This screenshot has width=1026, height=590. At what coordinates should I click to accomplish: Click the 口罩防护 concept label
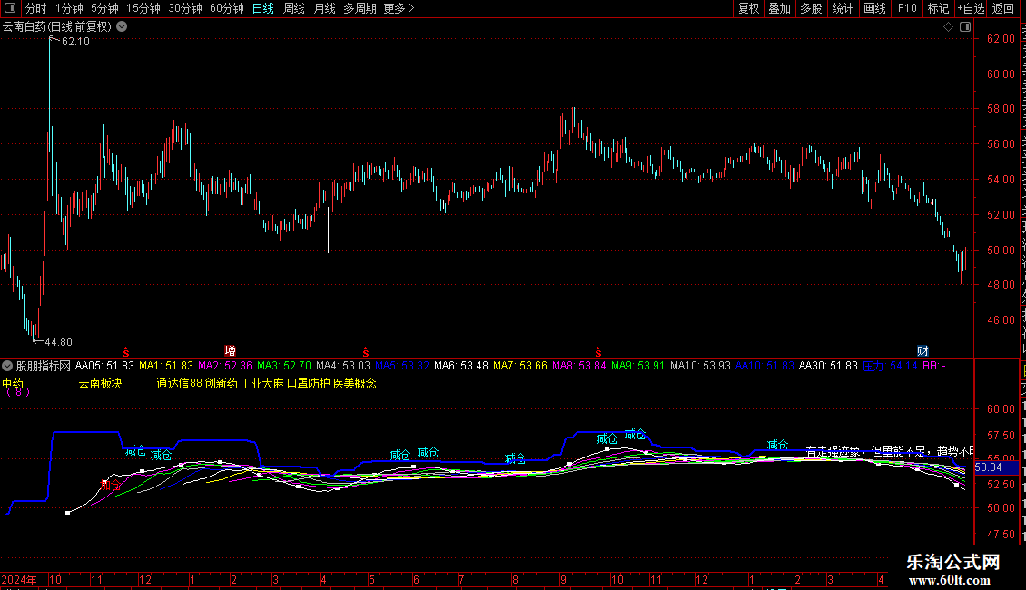(x=309, y=383)
